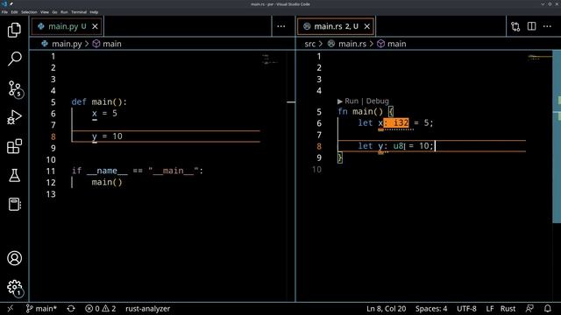561x315 pixels.
Task: Open the notifications bell in status bar
Action: (547, 309)
